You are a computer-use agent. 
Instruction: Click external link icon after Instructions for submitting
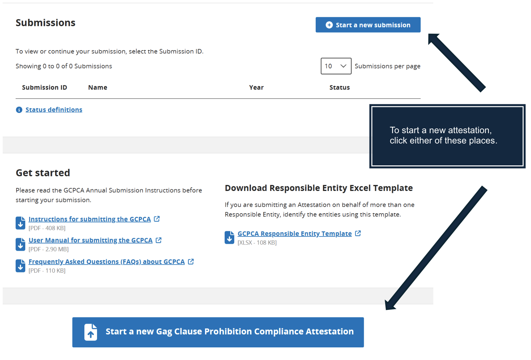[157, 219]
